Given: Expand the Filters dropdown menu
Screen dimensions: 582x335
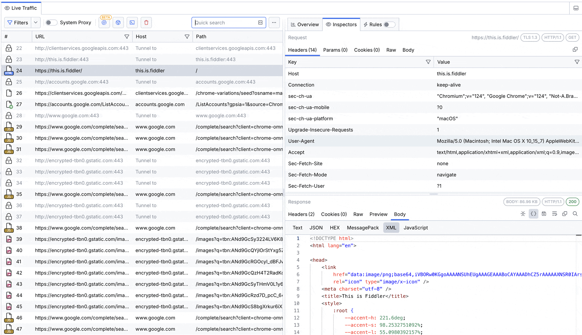Looking at the screenshot, I should (36, 22).
